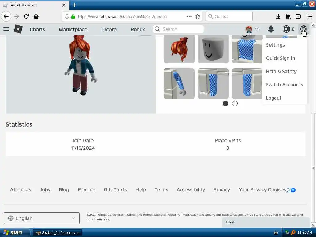Open Help & Safety menu entry
The width and height of the screenshot is (316, 237).
click(x=281, y=72)
